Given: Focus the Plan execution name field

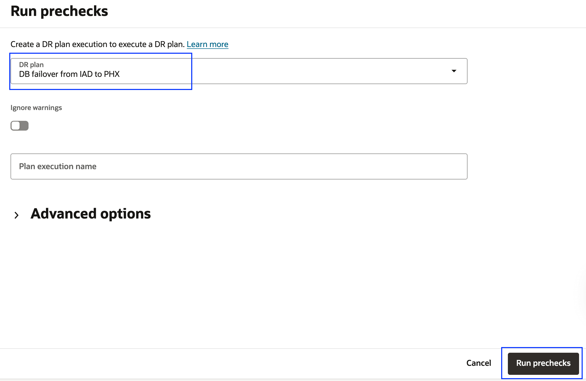Looking at the screenshot, I should tap(239, 166).
